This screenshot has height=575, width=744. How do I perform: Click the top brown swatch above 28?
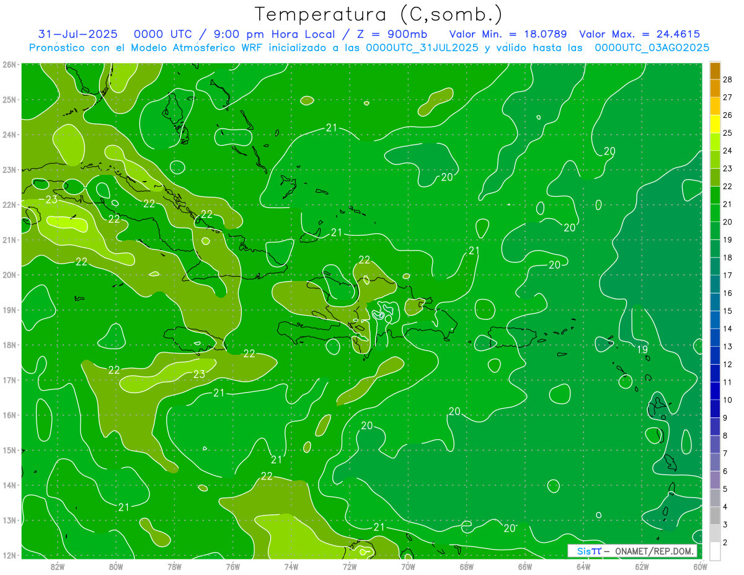pos(715,71)
